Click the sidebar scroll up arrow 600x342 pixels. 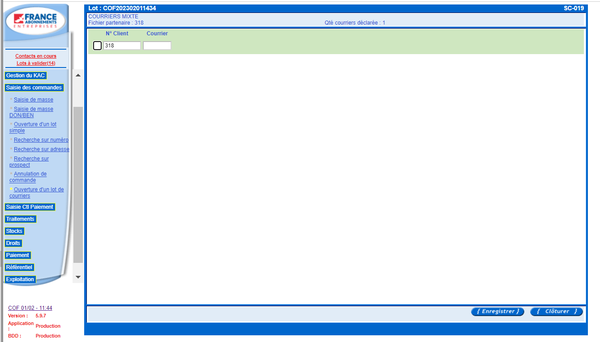tap(78, 76)
